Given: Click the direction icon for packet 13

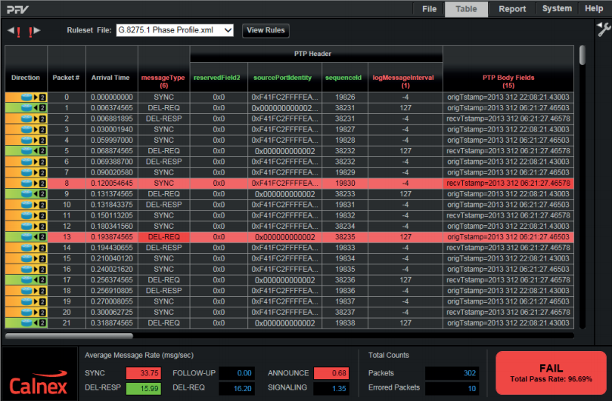Looking at the screenshot, I should (x=26, y=237).
